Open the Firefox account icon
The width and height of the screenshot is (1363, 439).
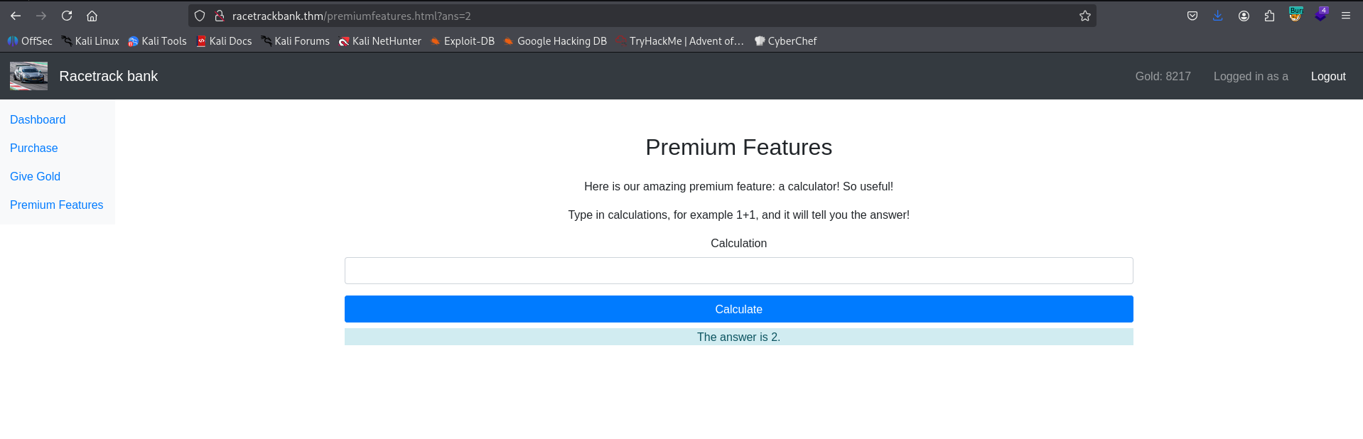point(1244,16)
